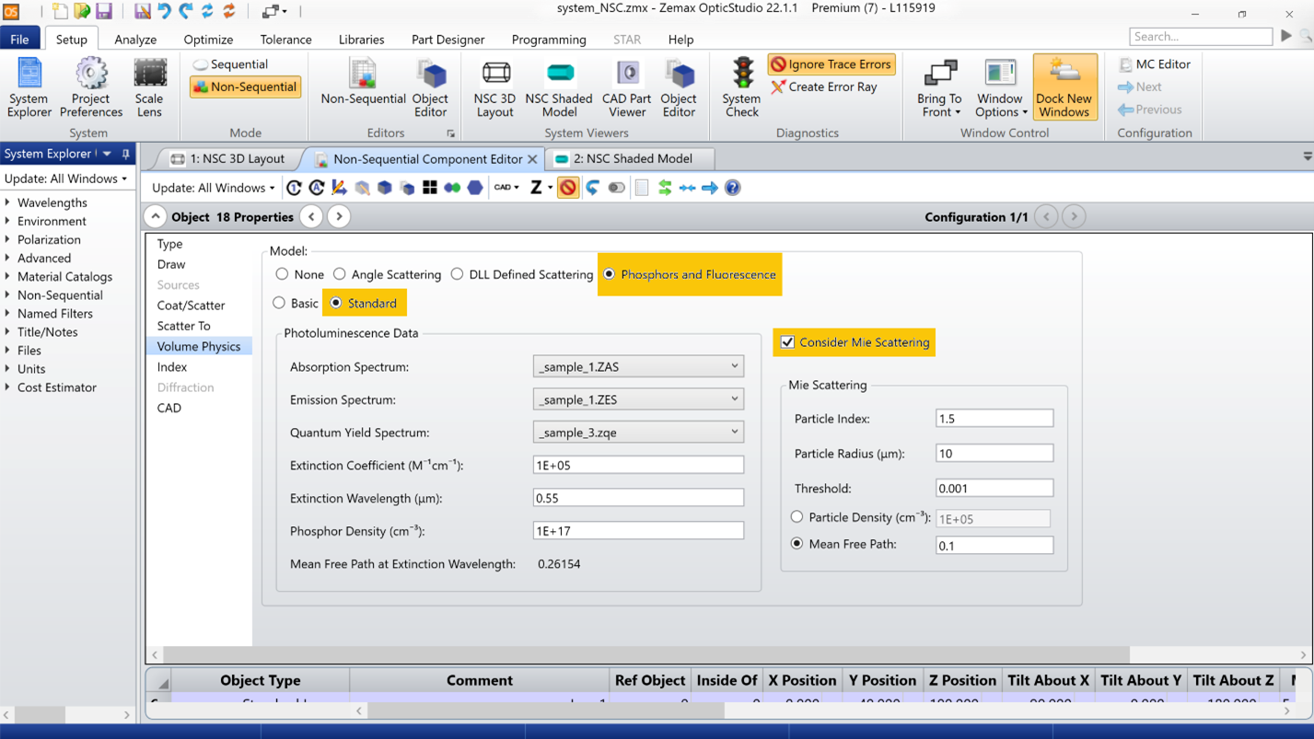Select Angle Scattering model

coord(340,274)
